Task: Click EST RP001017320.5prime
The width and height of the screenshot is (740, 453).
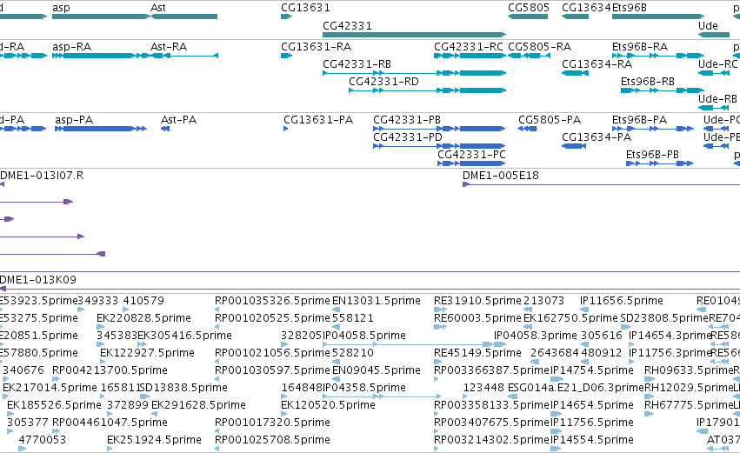Action: tap(217, 432)
